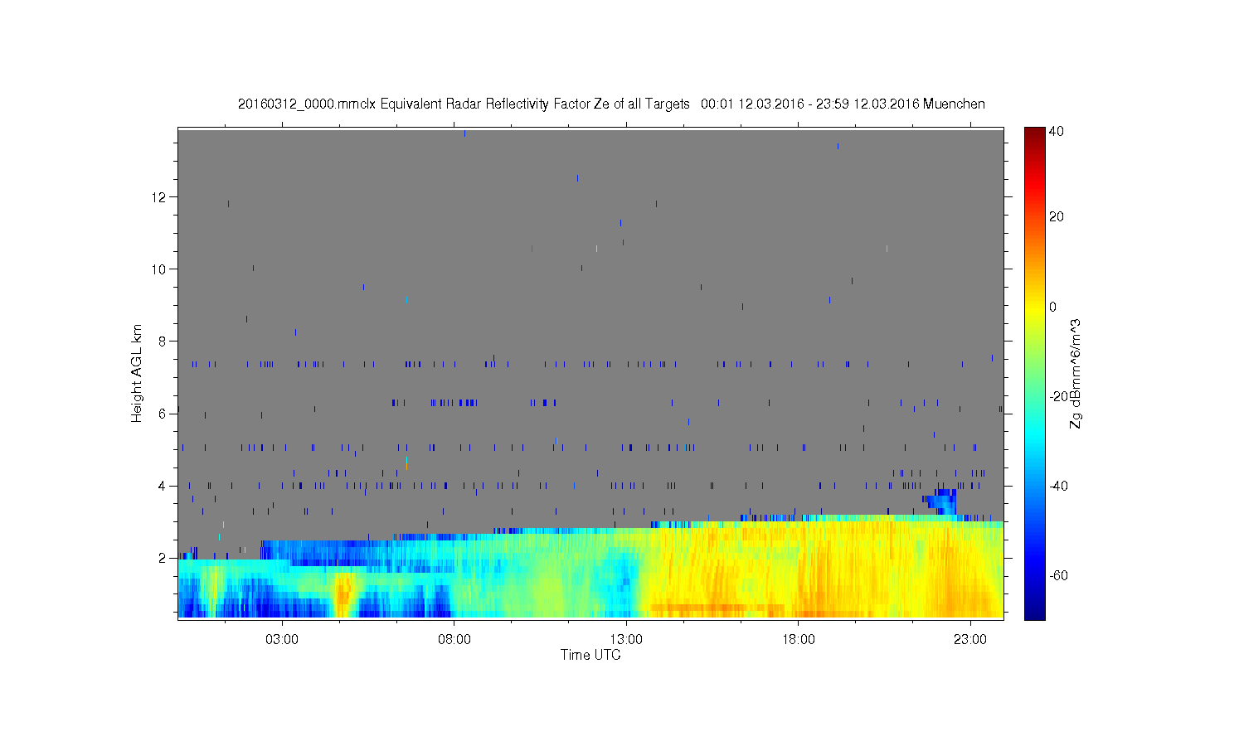Click the 23:00 time tick label
Image resolution: width=1244 pixels, height=746 pixels.
[970, 640]
